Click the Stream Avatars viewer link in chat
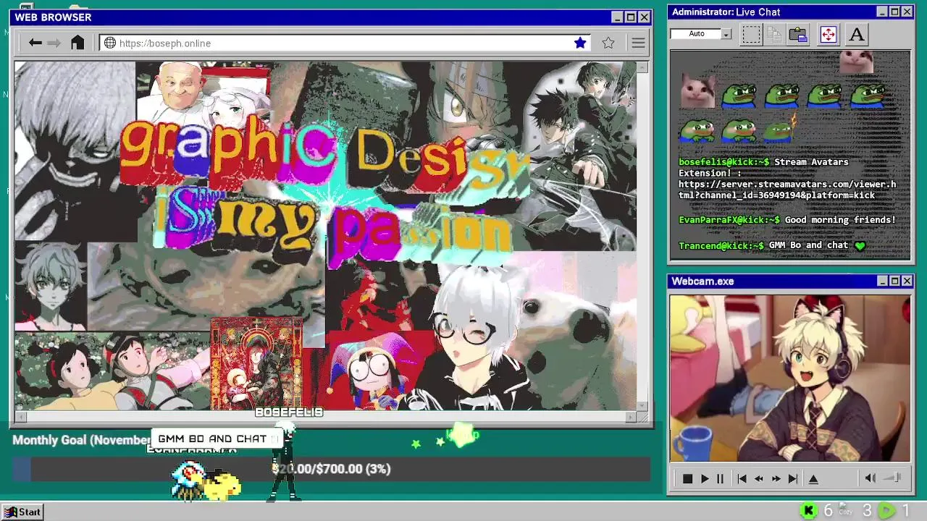Image resolution: width=927 pixels, height=521 pixels. 787,190
